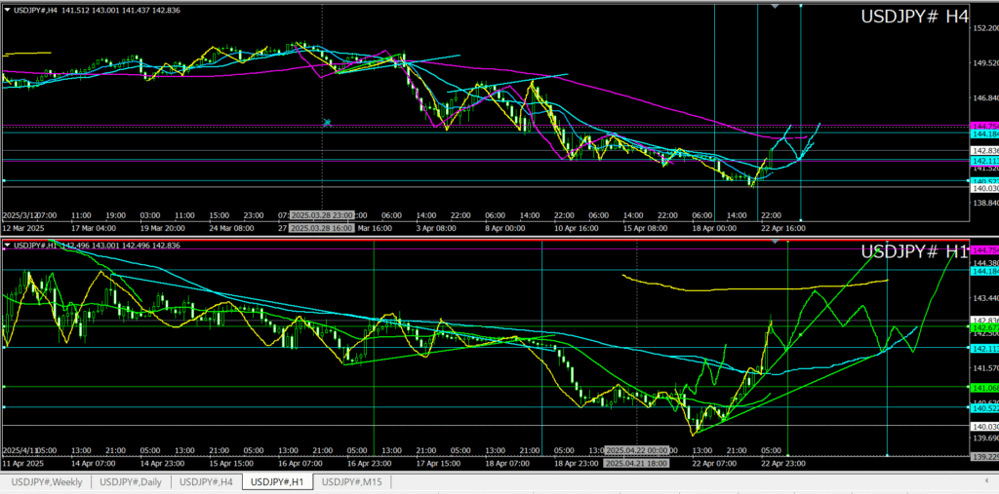Click the cyan 144.184 price tag on H1 chart
Image resolution: width=999 pixels, height=494 pixels.
(983, 271)
